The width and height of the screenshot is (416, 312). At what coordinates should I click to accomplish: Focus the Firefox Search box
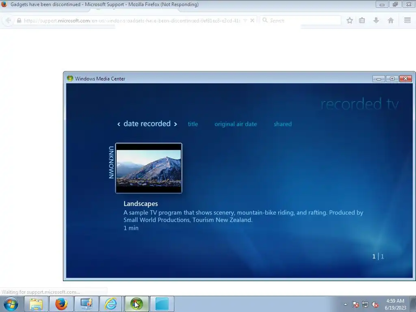coord(300,20)
